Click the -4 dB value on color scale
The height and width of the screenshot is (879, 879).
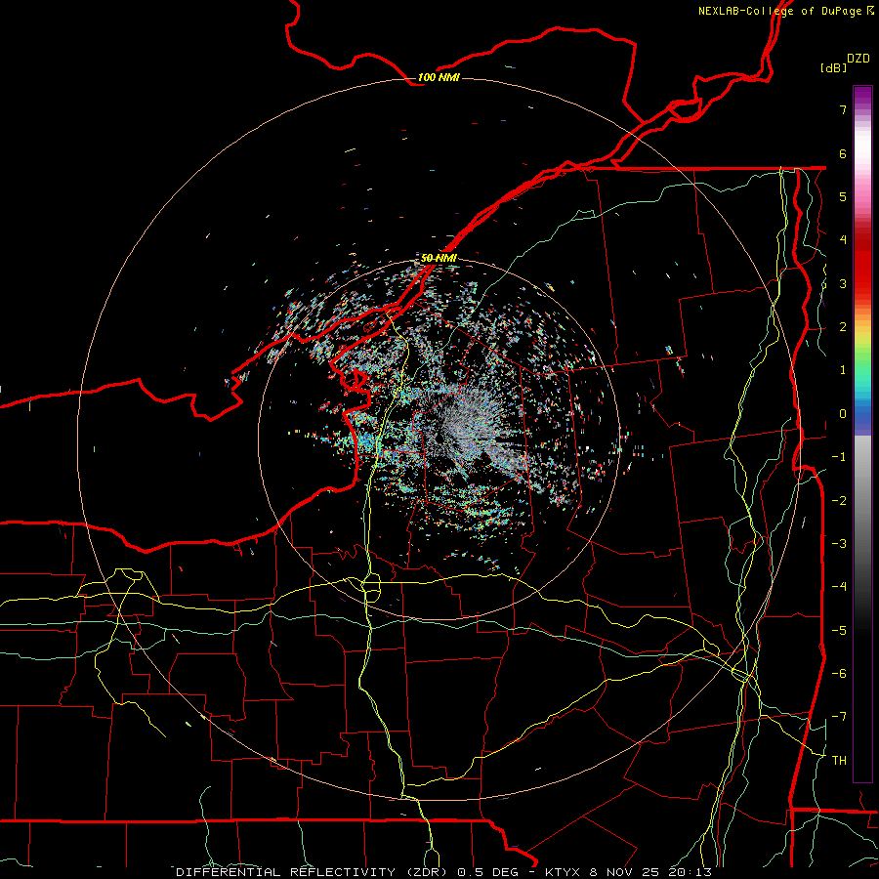tap(839, 587)
